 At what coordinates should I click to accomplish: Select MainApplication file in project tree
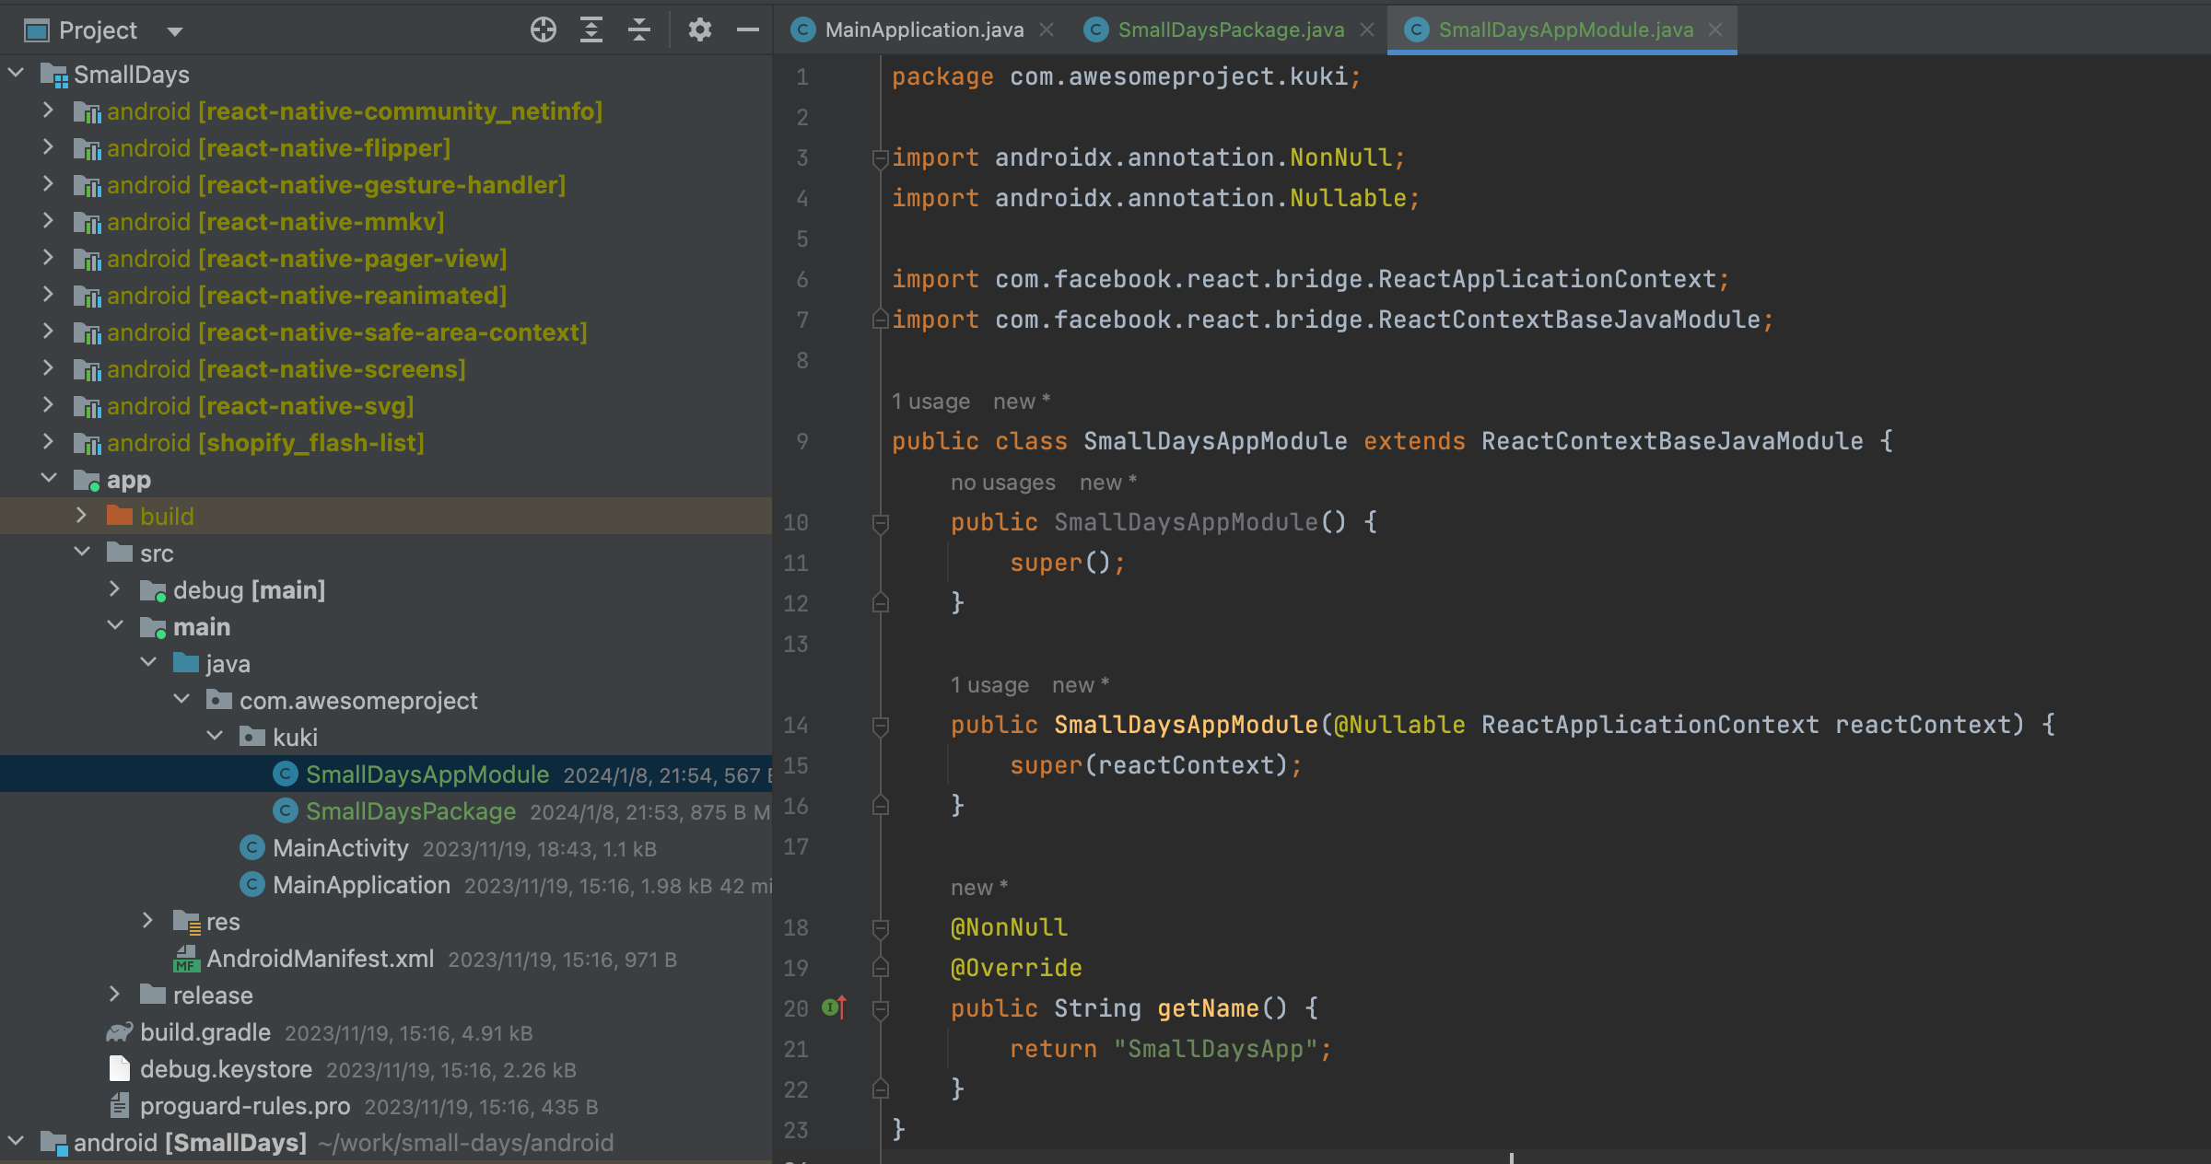361,885
